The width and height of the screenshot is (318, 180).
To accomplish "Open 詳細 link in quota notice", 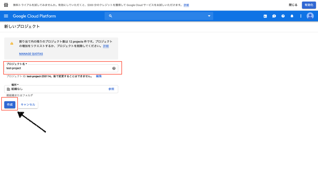I will click(106, 46).
